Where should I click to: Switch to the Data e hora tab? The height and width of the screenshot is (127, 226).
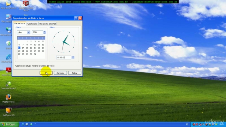coord(19,24)
